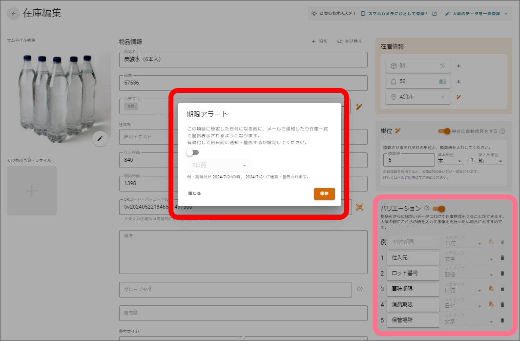Screen dimensions: 520x341
Task: Open the 0日前 days dropdown
Action: 219,165
